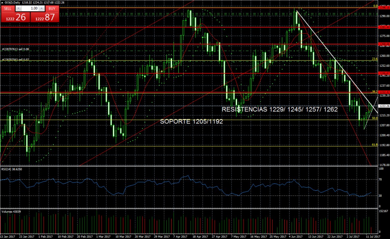
Task: Click the RESISTENCIAS text annotation
Action: (x=279, y=109)
